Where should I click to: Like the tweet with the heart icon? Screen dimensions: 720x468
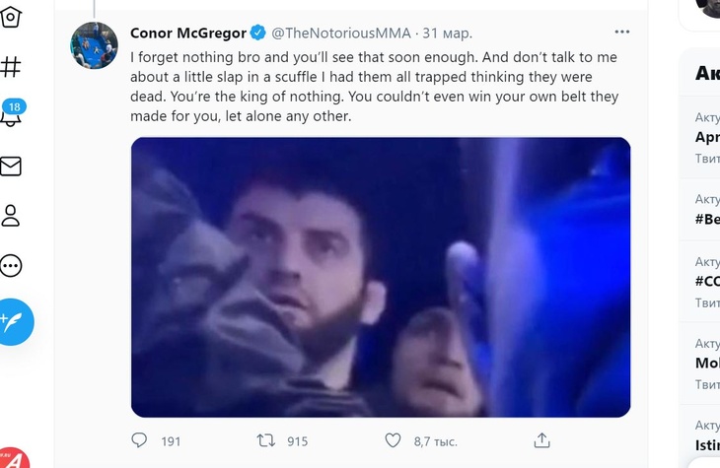pos(393,440)
